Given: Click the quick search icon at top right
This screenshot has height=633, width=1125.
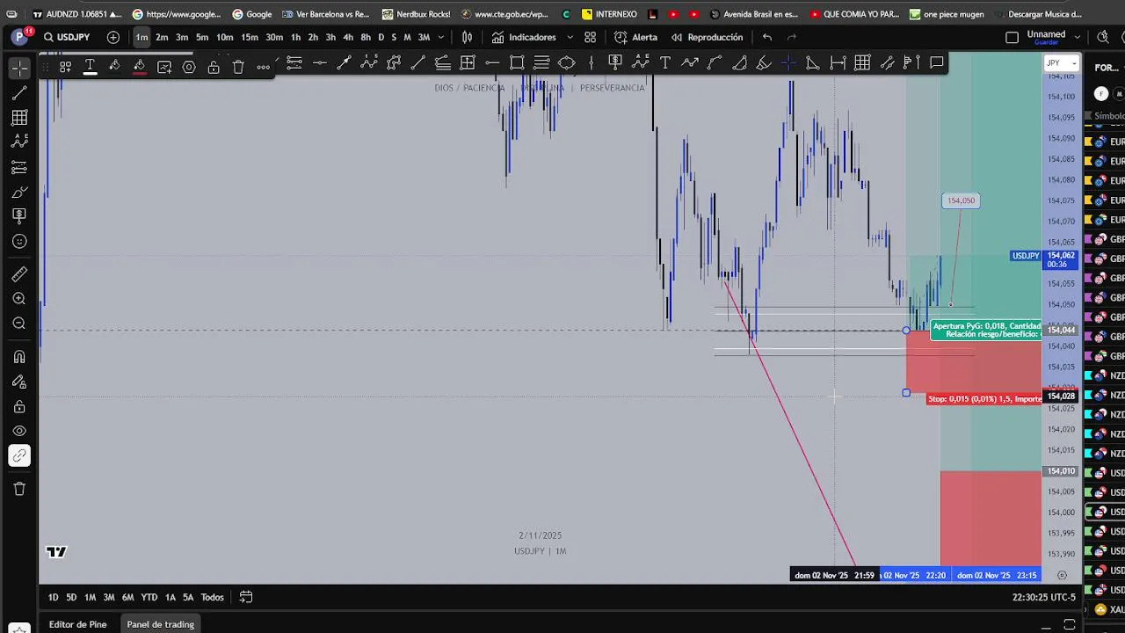Looking at the screenshot, I should point(1103,37).
